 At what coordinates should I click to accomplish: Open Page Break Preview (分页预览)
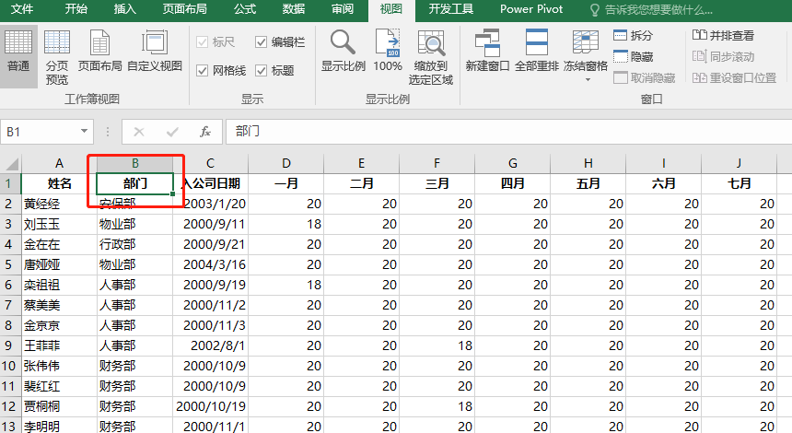[56, 56]
